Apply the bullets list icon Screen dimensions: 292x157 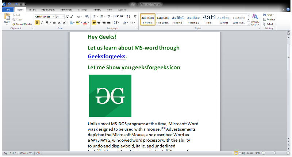click(94, 16)
